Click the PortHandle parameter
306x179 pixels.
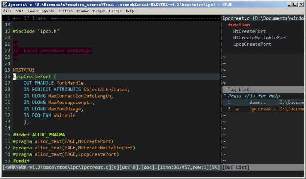[x=70, y=83]
